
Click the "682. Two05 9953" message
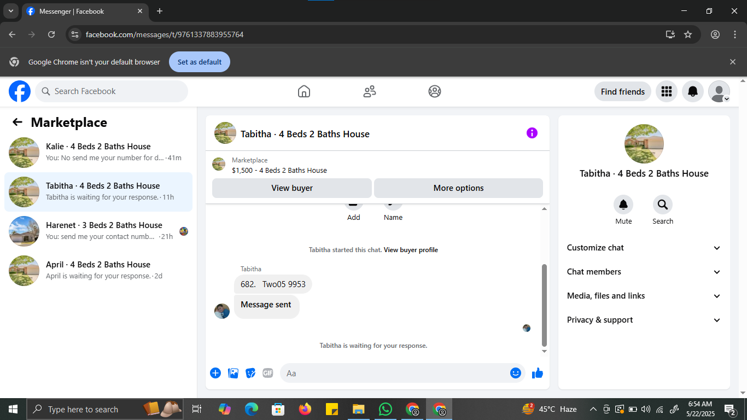[273, 284]
